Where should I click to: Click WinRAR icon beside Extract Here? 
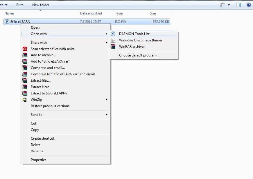click(25, 87)
